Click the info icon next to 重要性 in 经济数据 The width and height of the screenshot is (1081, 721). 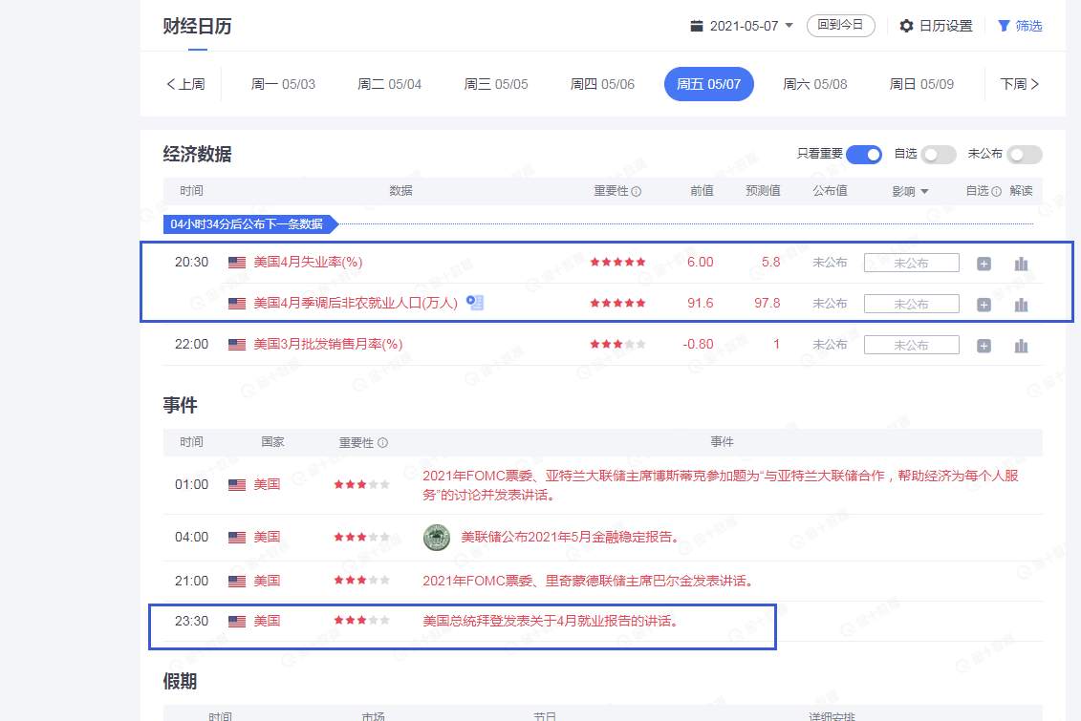point(637,191)
